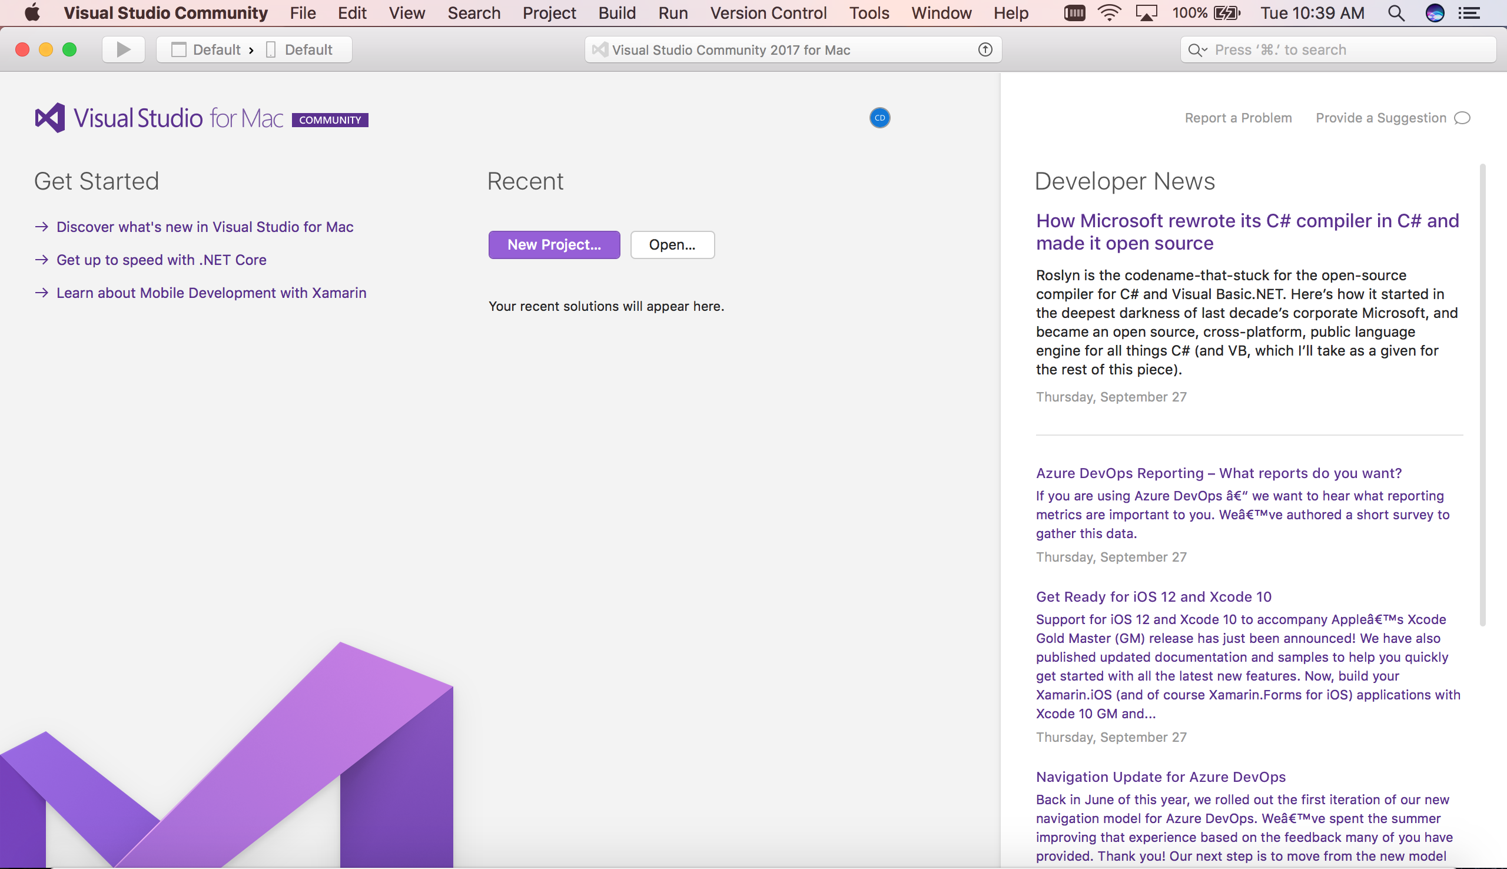Open the Notification Center list icon
1507x869 pixels.
pos(1469,13)
